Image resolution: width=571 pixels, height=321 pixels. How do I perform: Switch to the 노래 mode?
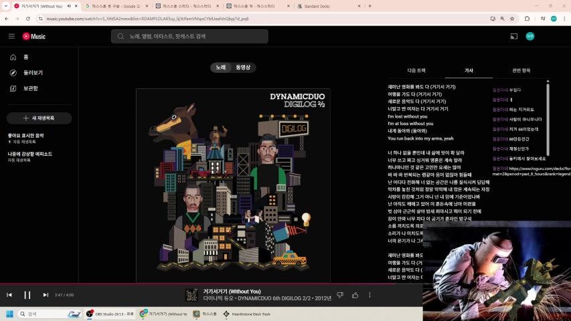tap(221, 68)
